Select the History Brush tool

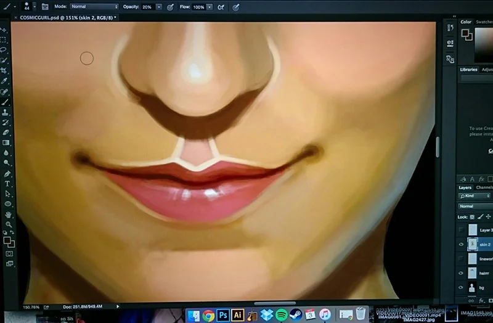[6, 122]
